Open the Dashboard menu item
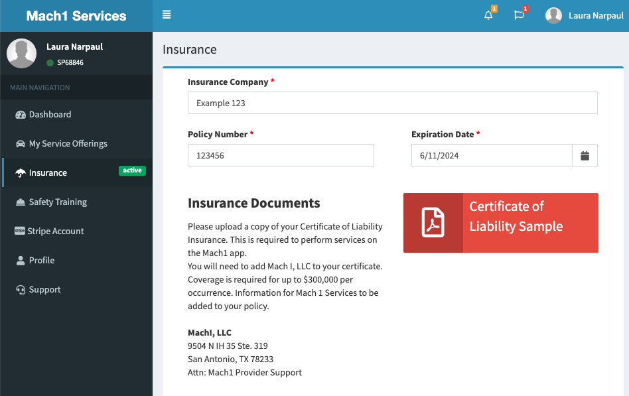 click(76, 115)
